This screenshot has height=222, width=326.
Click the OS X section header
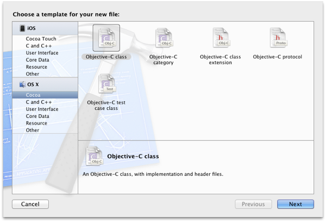45,84
